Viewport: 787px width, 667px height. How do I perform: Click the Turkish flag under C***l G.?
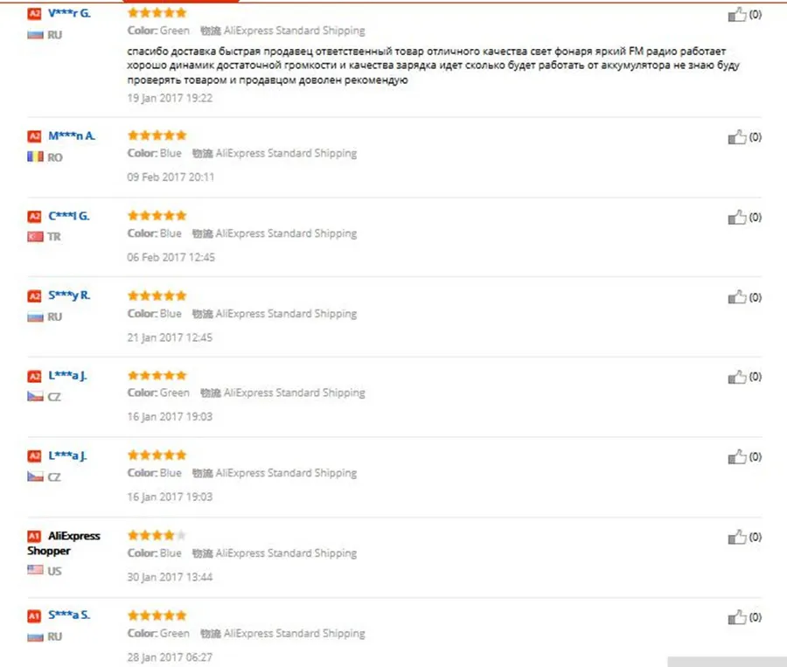coord(35,236)
